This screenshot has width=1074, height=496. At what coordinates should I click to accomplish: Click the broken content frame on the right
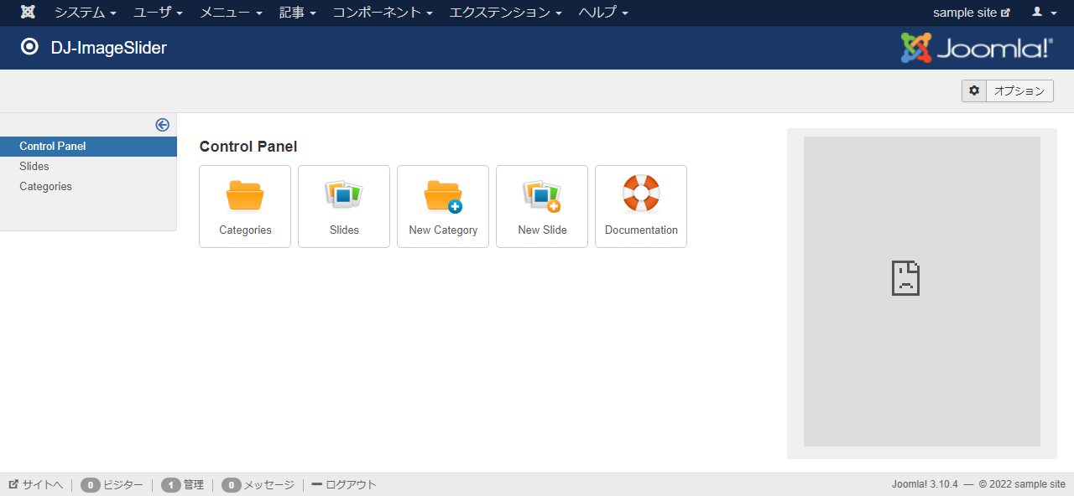tap(921, 292)
